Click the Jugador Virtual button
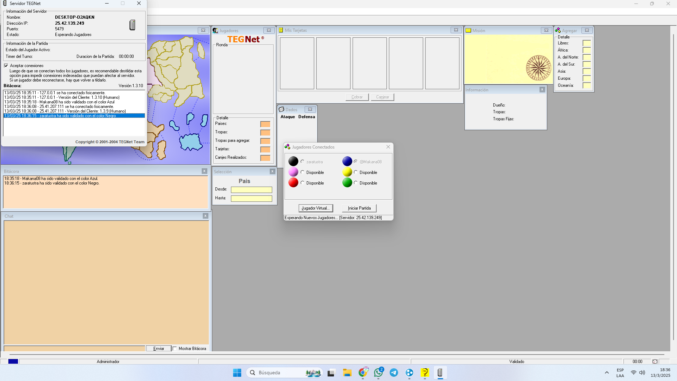The height and width of the screenshot is (381, 677). tap(316, 208)
